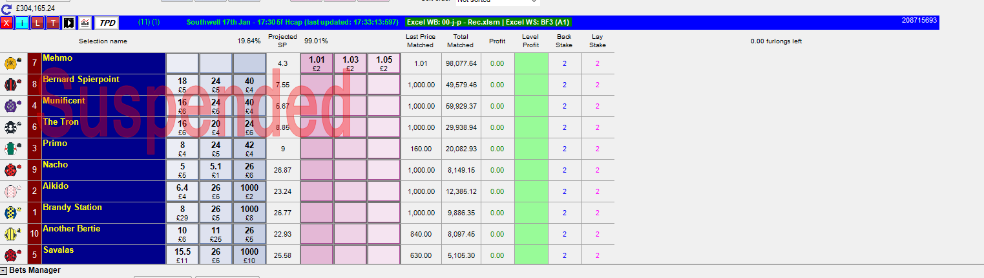
Task: Click The Tron's 20 back price
Action: point(216,127)
